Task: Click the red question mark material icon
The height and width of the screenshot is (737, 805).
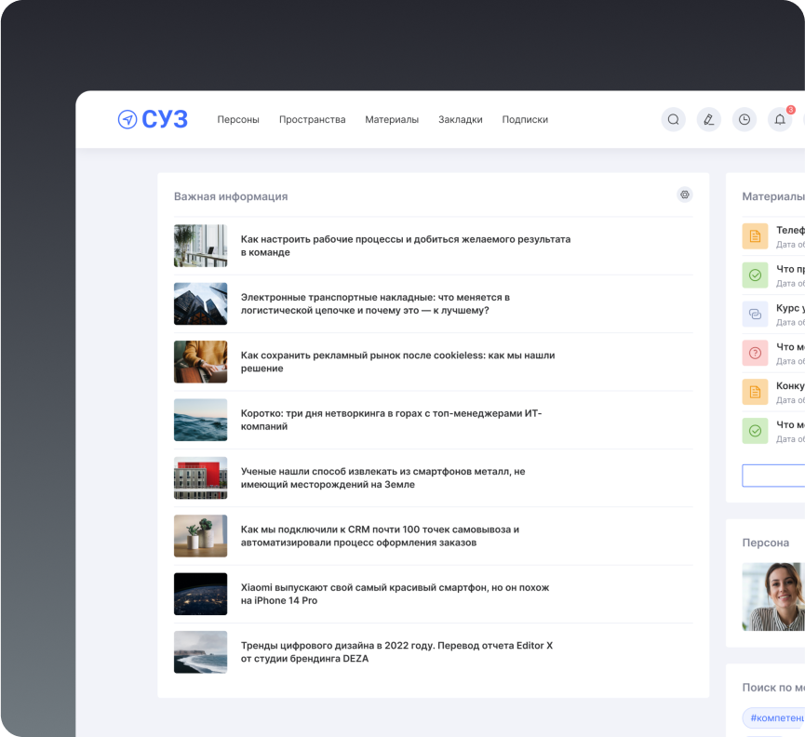Action: click(755, 353)
